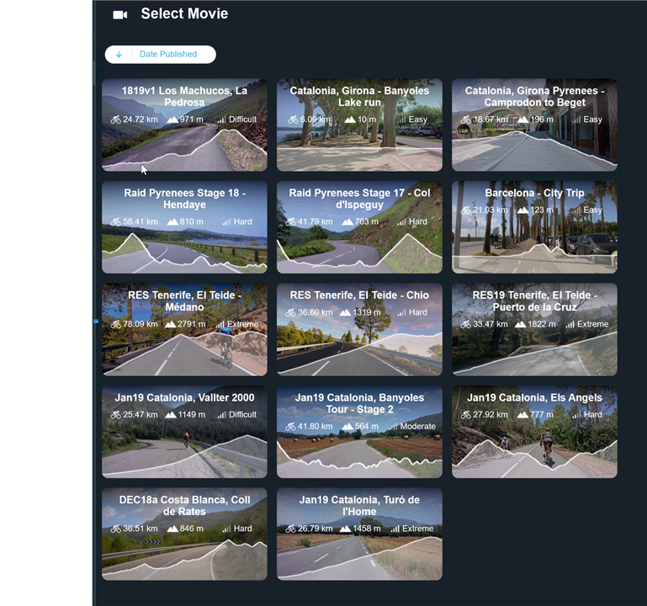Click the 'Hard' label on Col d'Ispeguy card

tap(417, 222)
